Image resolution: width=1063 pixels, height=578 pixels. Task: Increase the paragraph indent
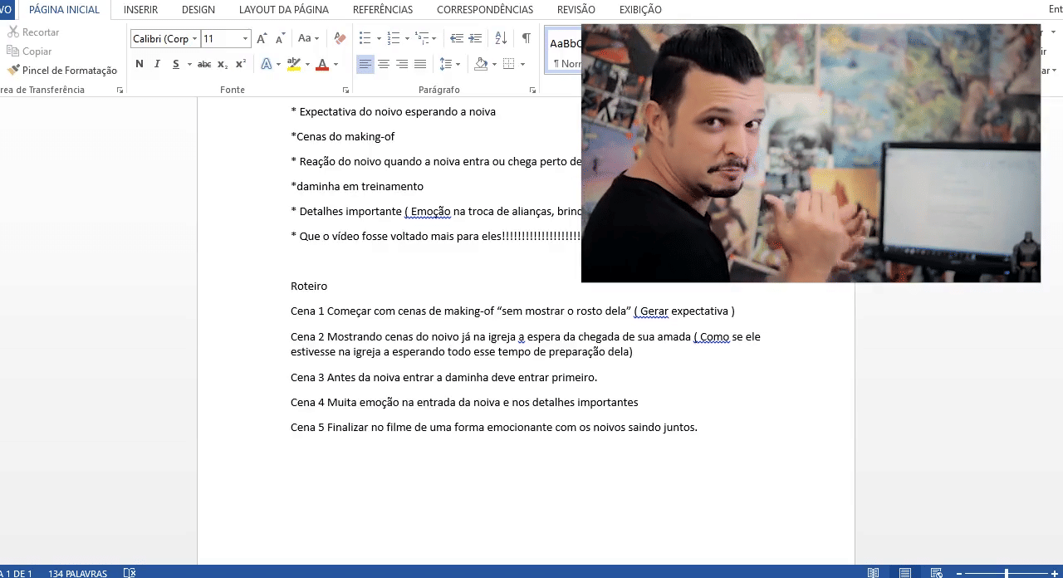(x=475, y=38)
